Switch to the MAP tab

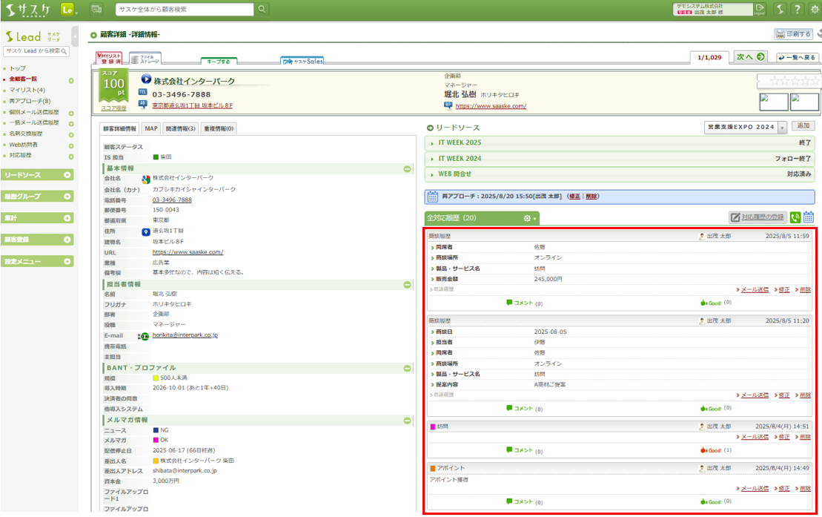pos(151,128)
